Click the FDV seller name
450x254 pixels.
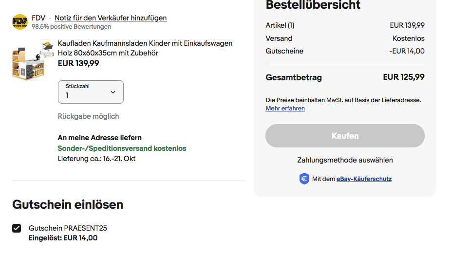coord(38,18)
